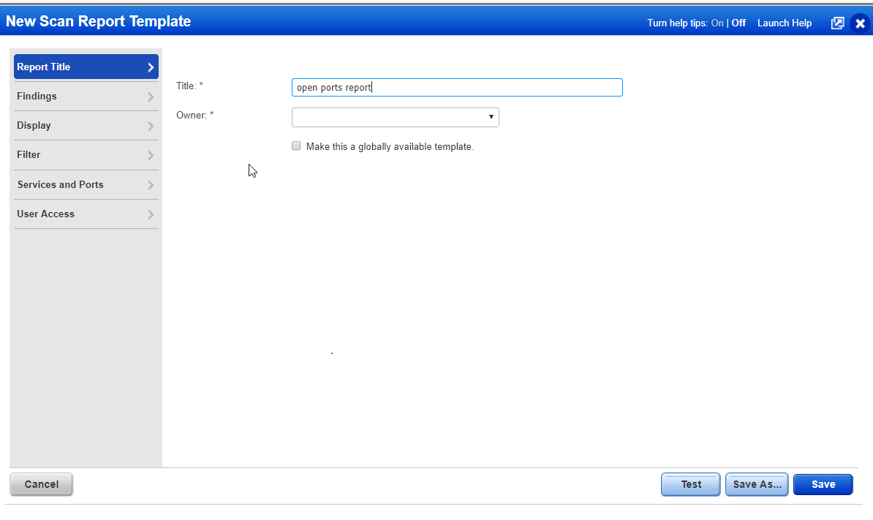Image resolution: width=873 pixels, height=520 pixels.
Task: Switch to the Display section
Action: click(86, 126)
